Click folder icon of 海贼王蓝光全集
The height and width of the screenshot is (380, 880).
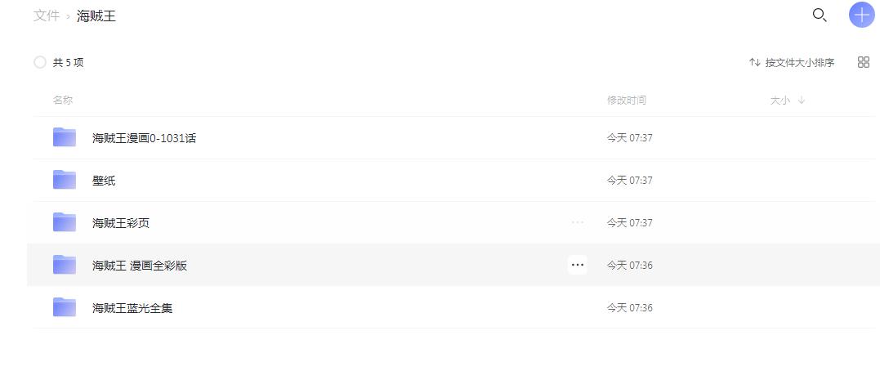tap(65, 307)
